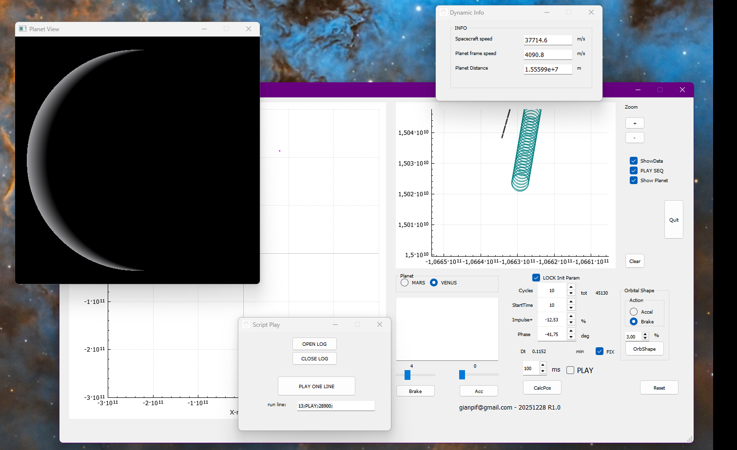Toggle the PLAY SEQ checkbox
The height and width of the screenshot is (450, 737).
click(634, 170)
